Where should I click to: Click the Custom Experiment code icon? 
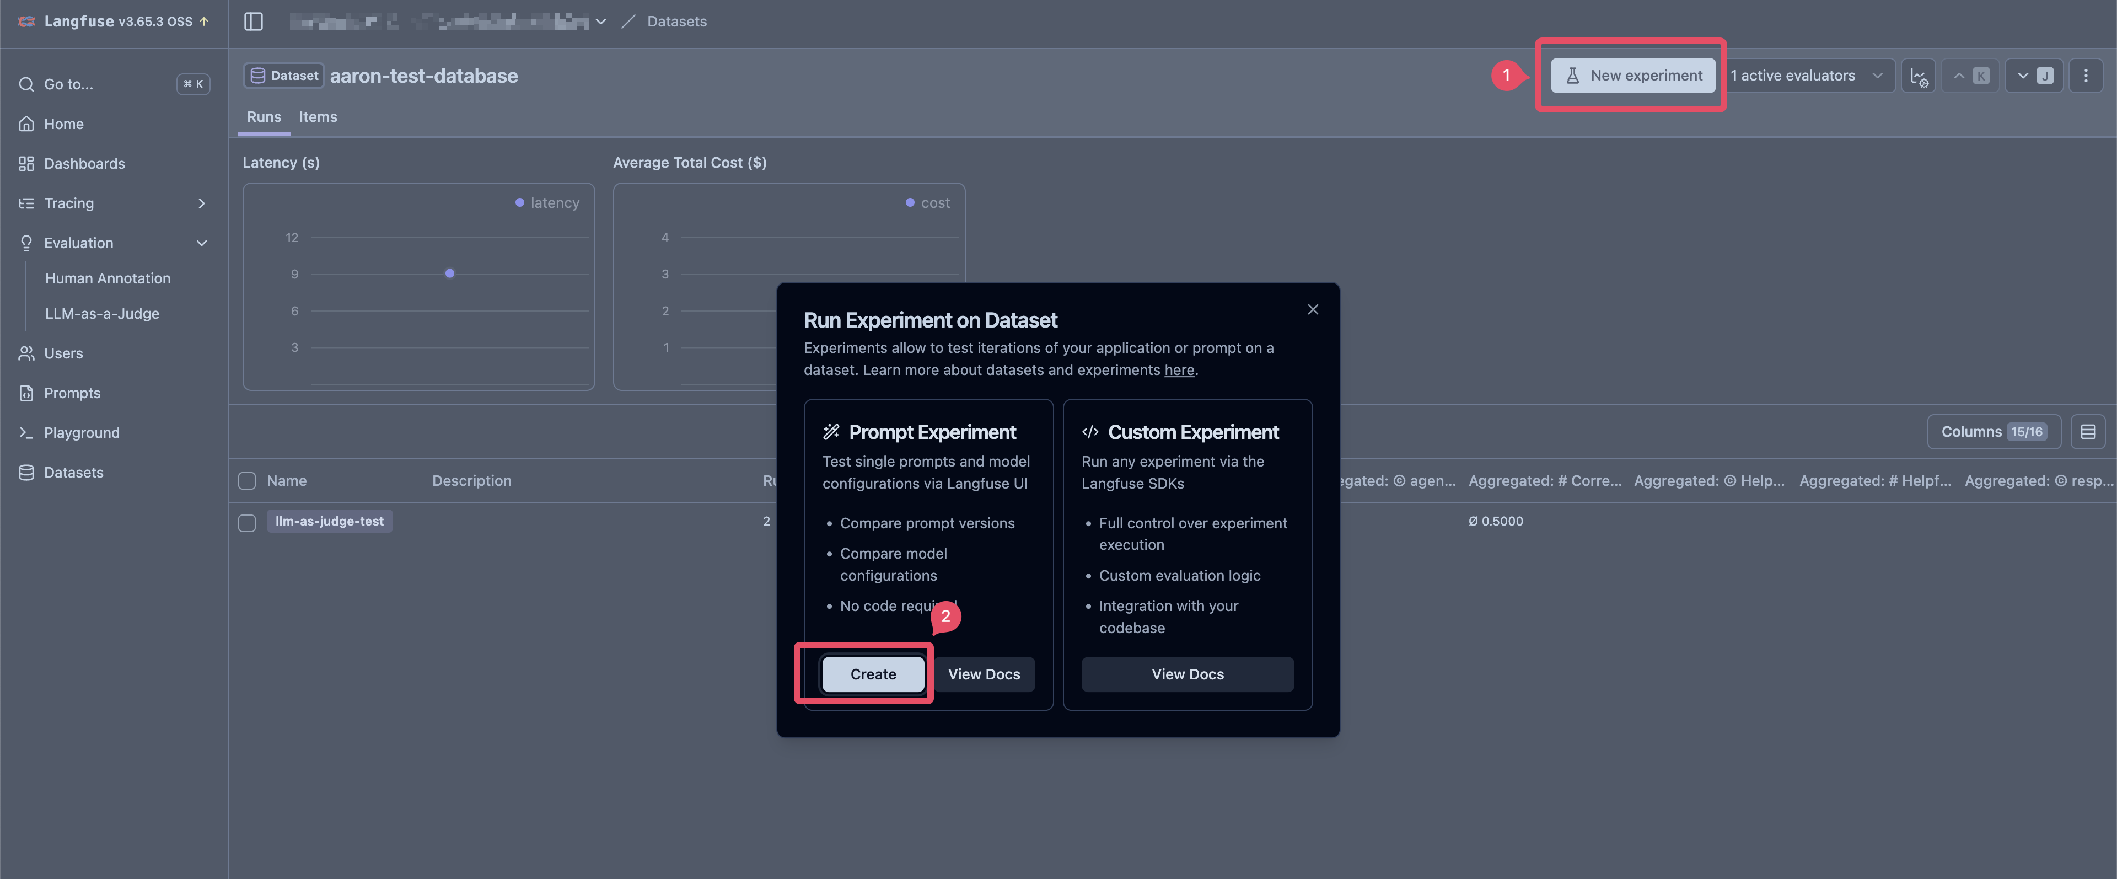coord(1090,432)
